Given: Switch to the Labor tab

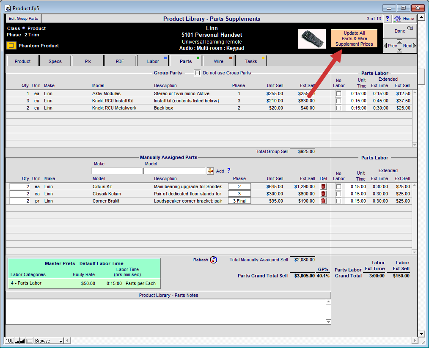Looking at the screenshot, I should tap(153, 61).
